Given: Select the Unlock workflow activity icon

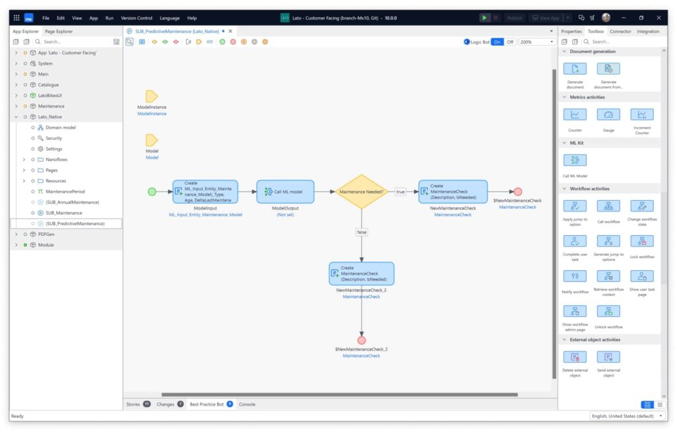Looking at the screenshot, I should 608,311.
